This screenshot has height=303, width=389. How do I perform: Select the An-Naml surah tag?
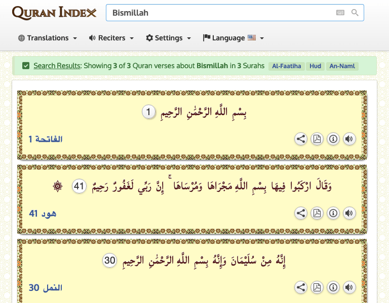(342, 66)
